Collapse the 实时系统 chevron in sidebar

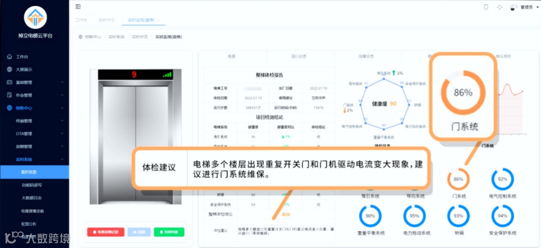[x=62, y=159]
